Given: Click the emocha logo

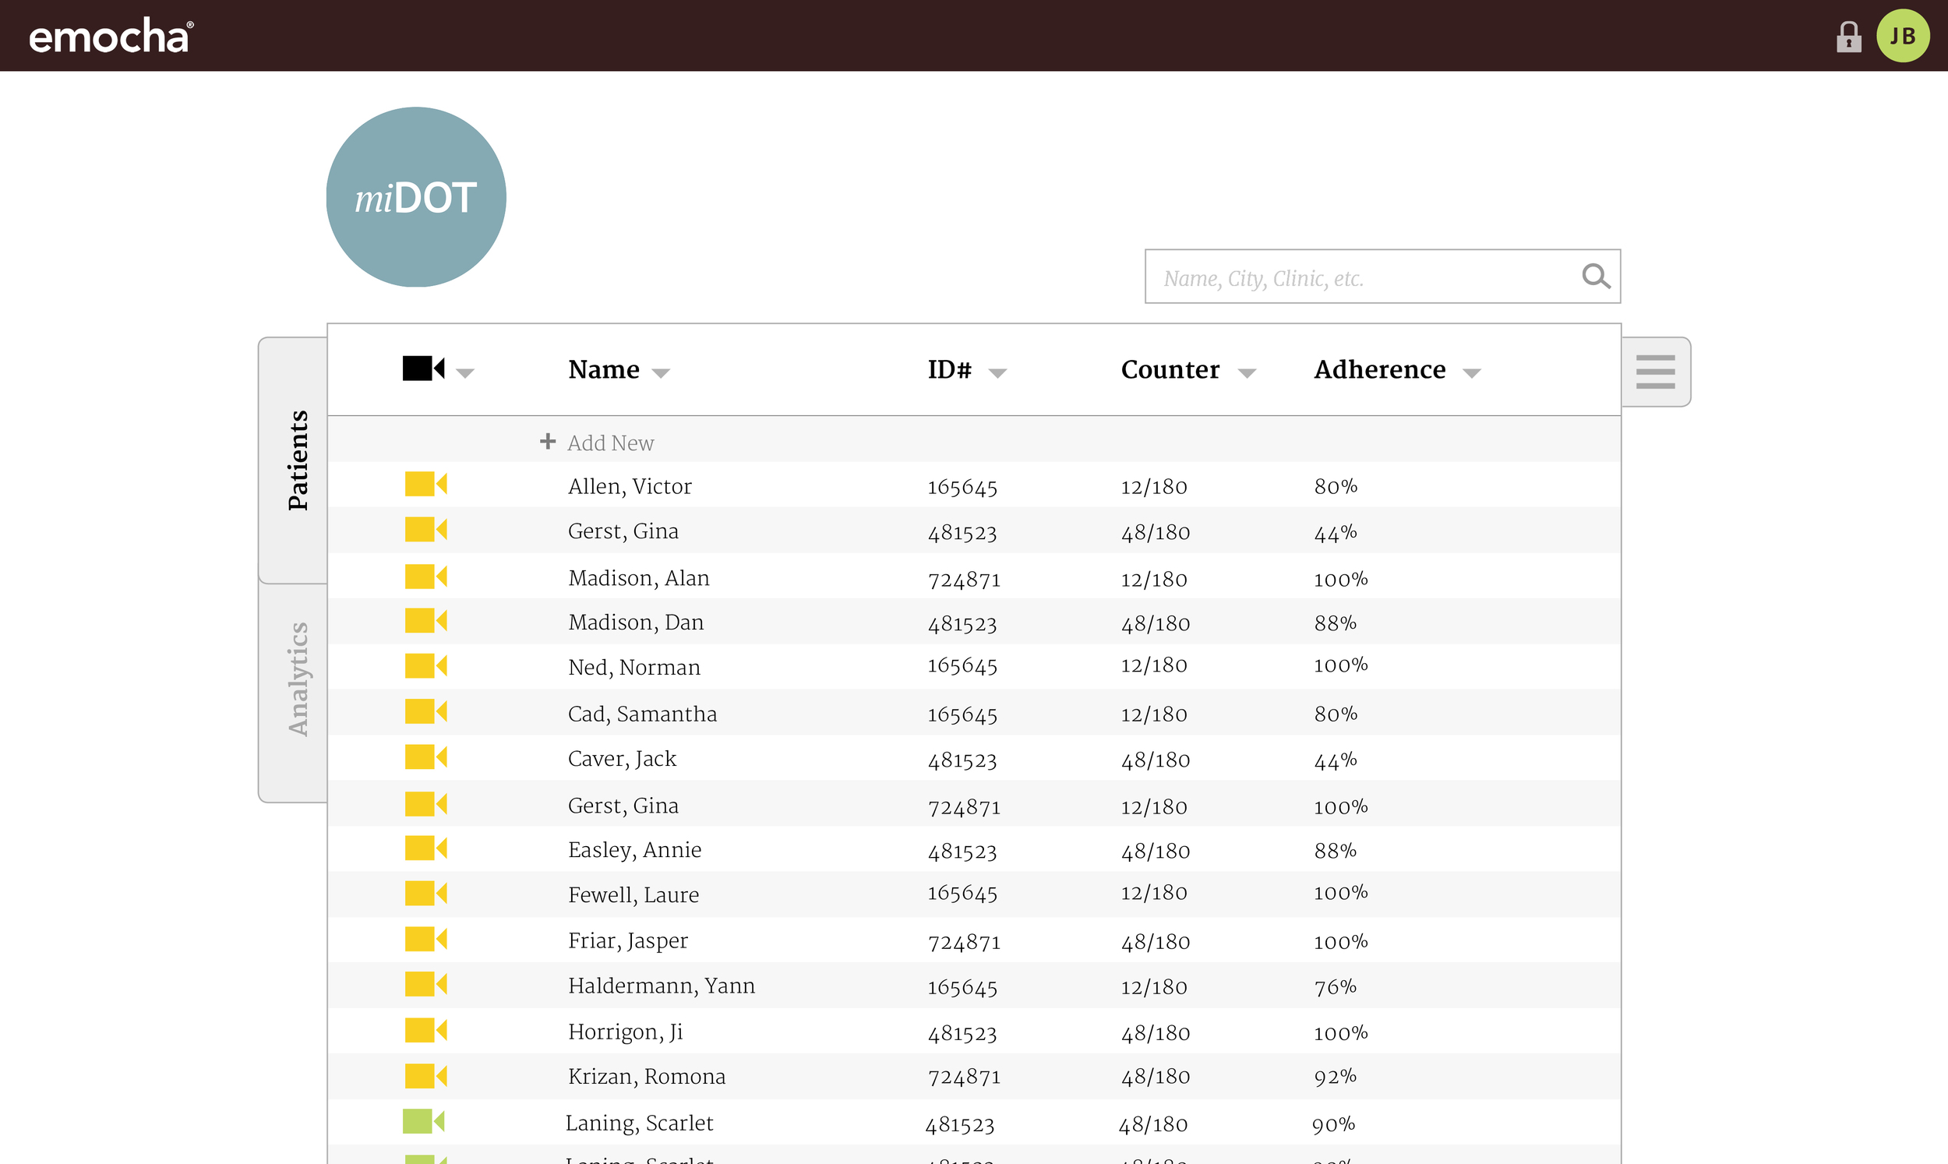Looking at the screenshot, I should [111, 36].
